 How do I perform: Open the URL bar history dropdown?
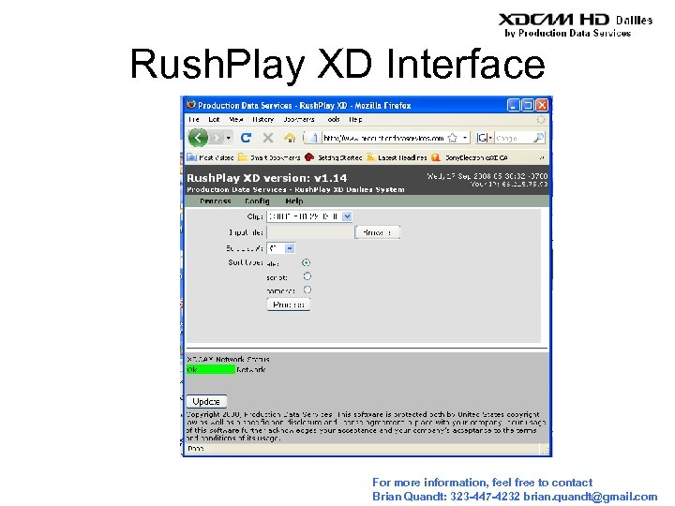click(x=465, y=138)
